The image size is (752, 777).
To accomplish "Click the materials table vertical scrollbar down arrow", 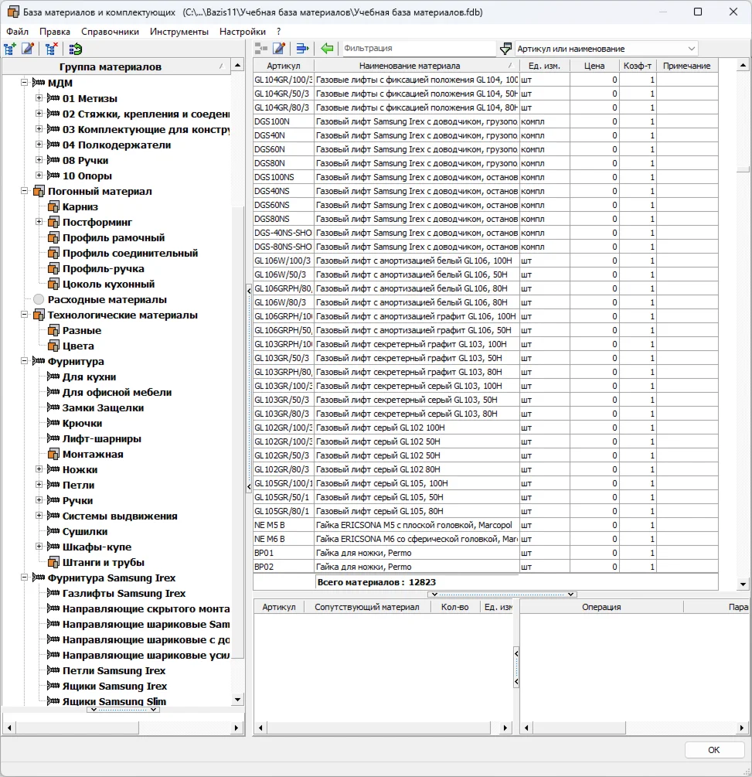I will pos(743,584).
